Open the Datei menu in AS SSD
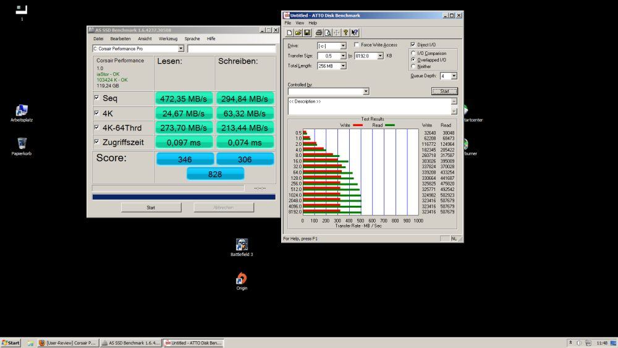 coord(98,38)
